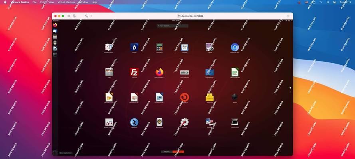This screenshot has width=355, height=159.
Task: Open Terminal from the Ubuntu dock
Action: tap(55, 54)
